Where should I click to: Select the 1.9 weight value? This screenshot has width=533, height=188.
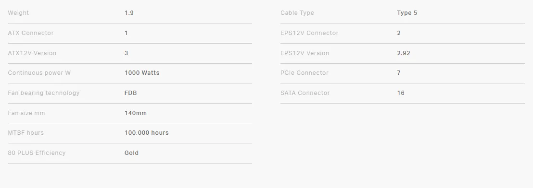[129, 13]
